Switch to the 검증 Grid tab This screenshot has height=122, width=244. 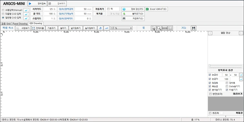6,24
